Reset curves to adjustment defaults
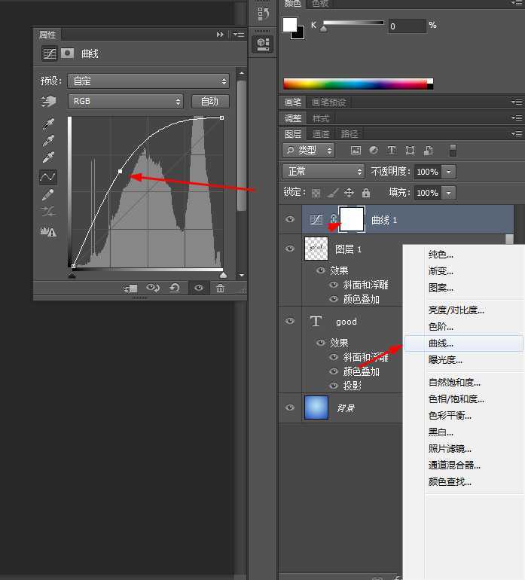525x580 pixels. pyautogui.click(x=175, y=288)
